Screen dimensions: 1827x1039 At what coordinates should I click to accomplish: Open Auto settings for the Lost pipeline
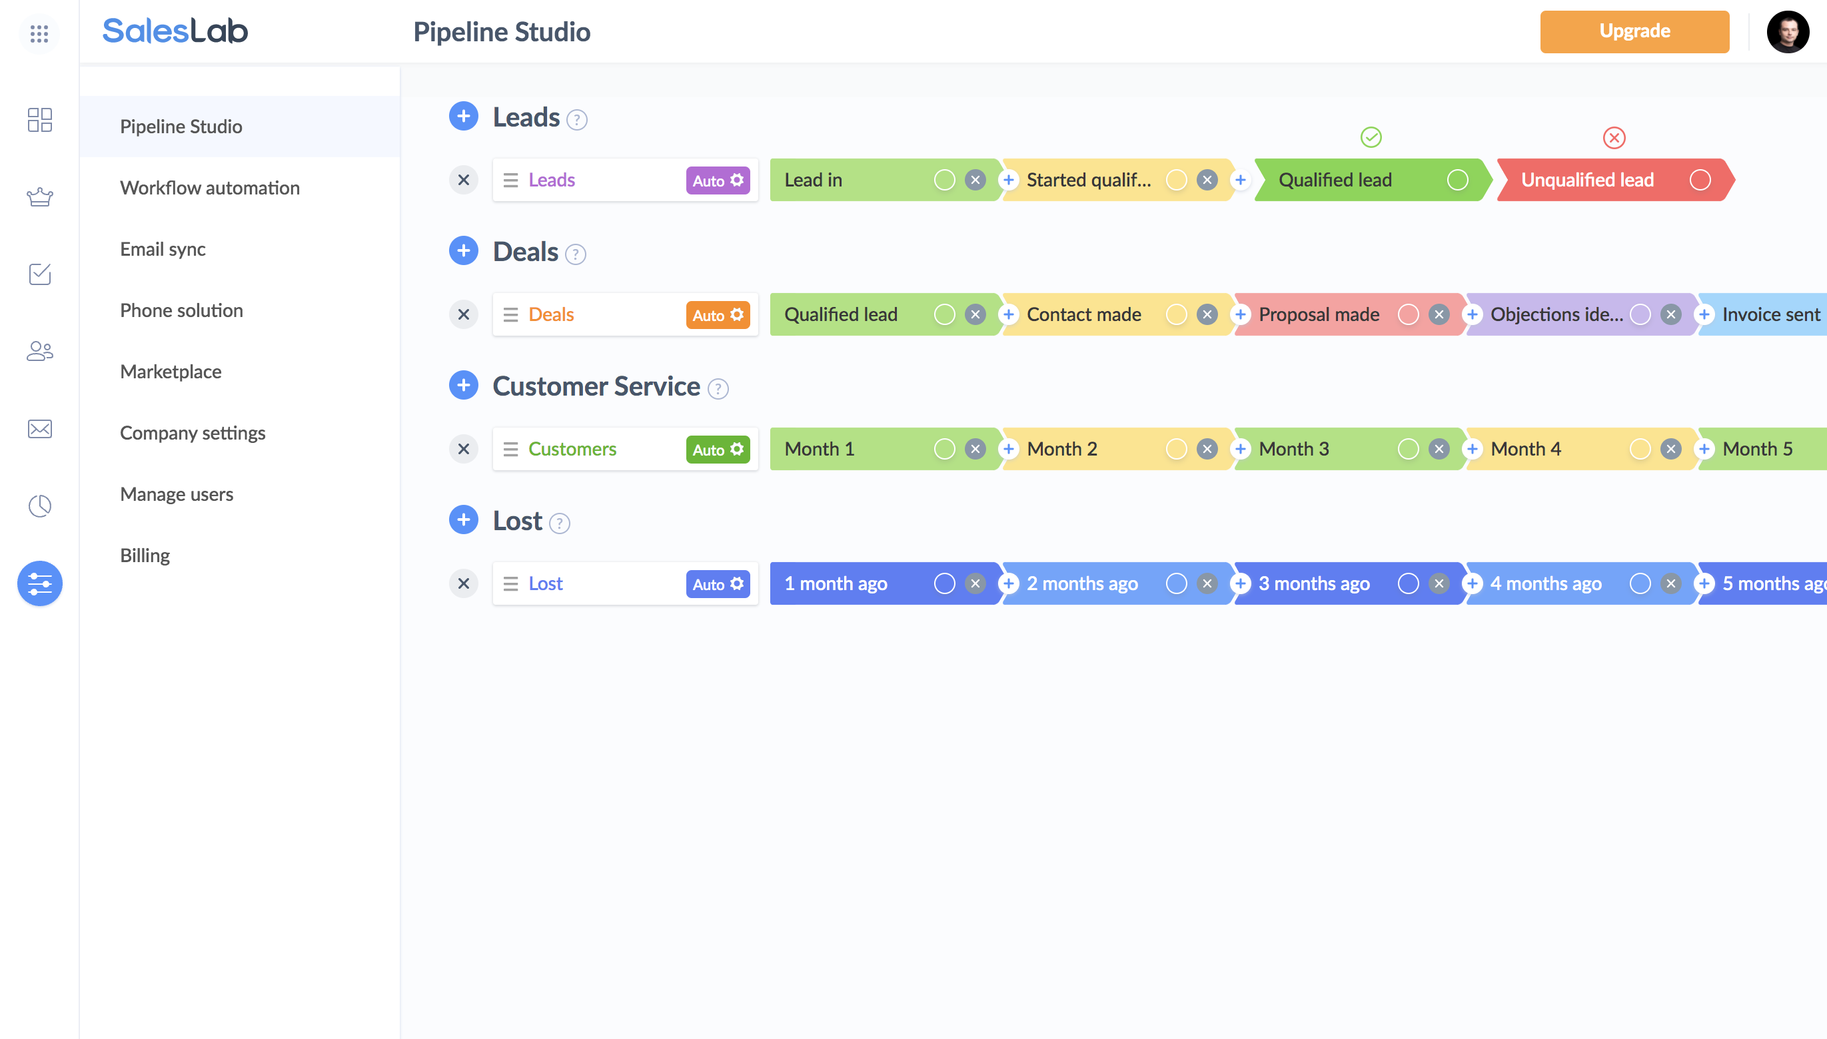pos(717,583)
